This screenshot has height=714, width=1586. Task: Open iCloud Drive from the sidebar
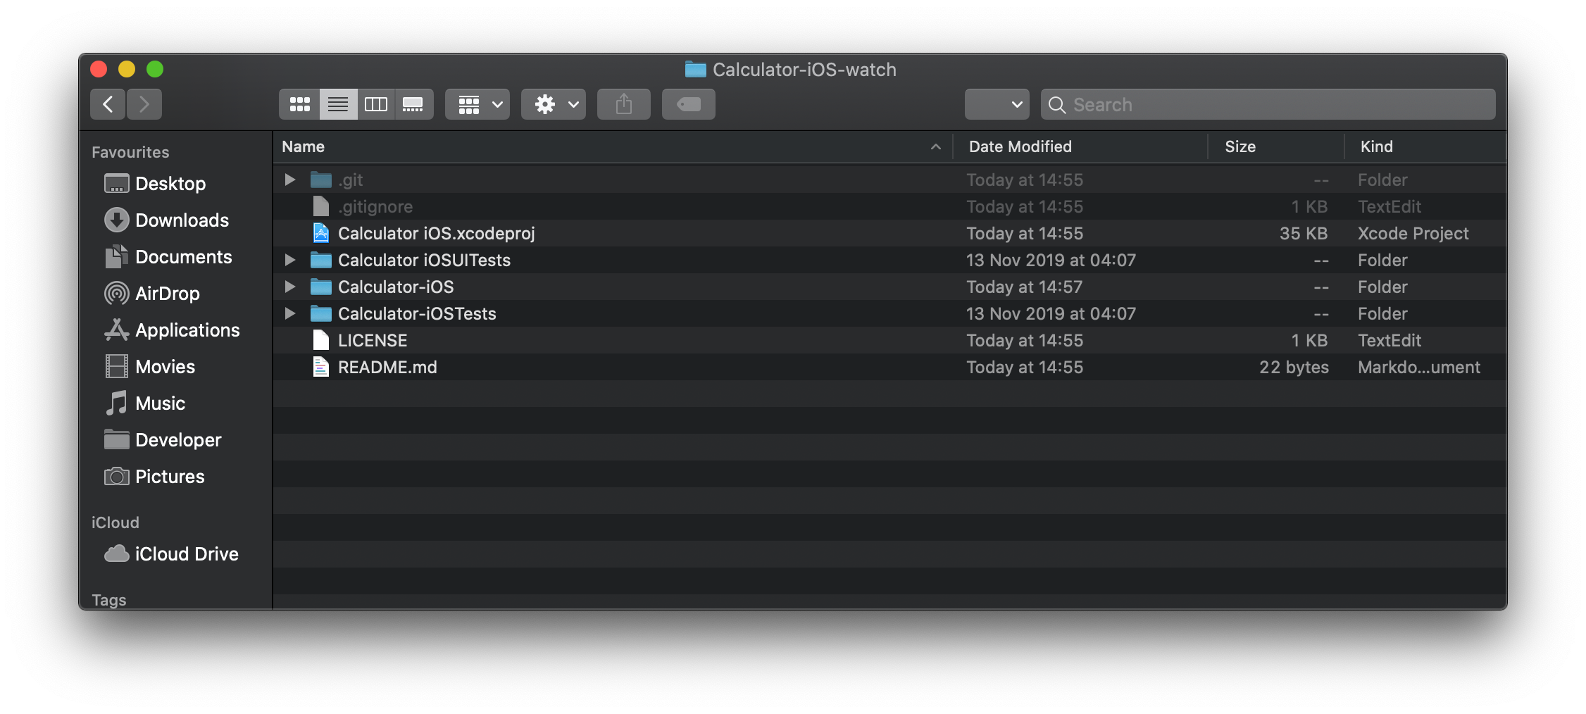(x=186, y=553)
